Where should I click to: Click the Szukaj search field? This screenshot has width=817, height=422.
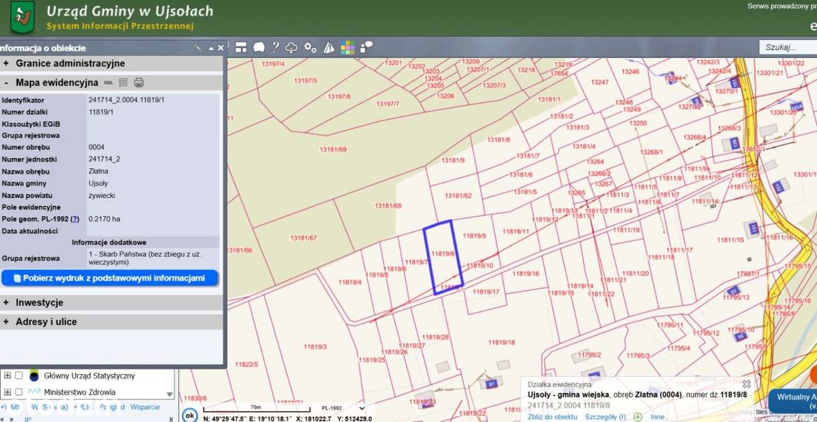(788, 47)
